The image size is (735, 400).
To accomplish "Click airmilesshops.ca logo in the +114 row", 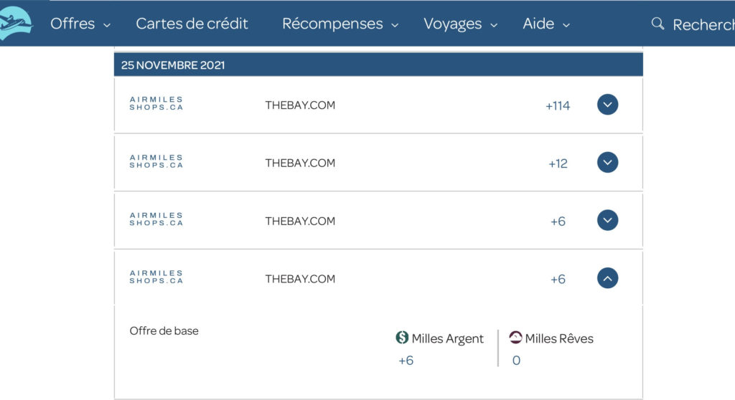I will point(156,104).
